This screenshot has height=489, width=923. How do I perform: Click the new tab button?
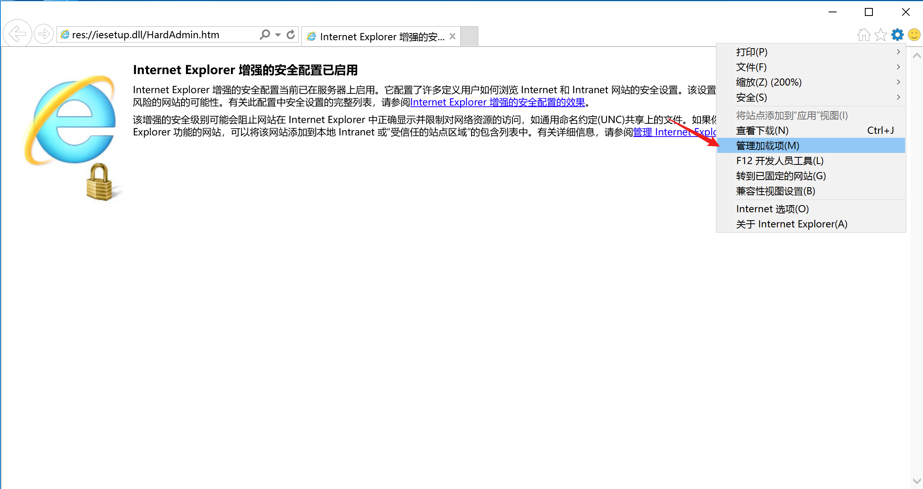(469, 37)
